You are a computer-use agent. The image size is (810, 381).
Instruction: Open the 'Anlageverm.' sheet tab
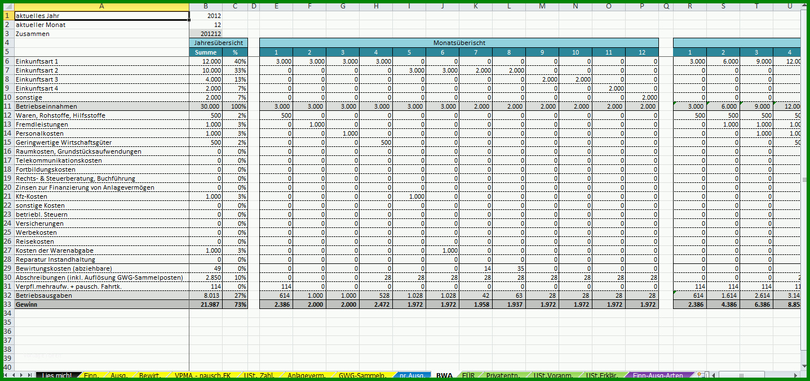[x=306, y=375]
